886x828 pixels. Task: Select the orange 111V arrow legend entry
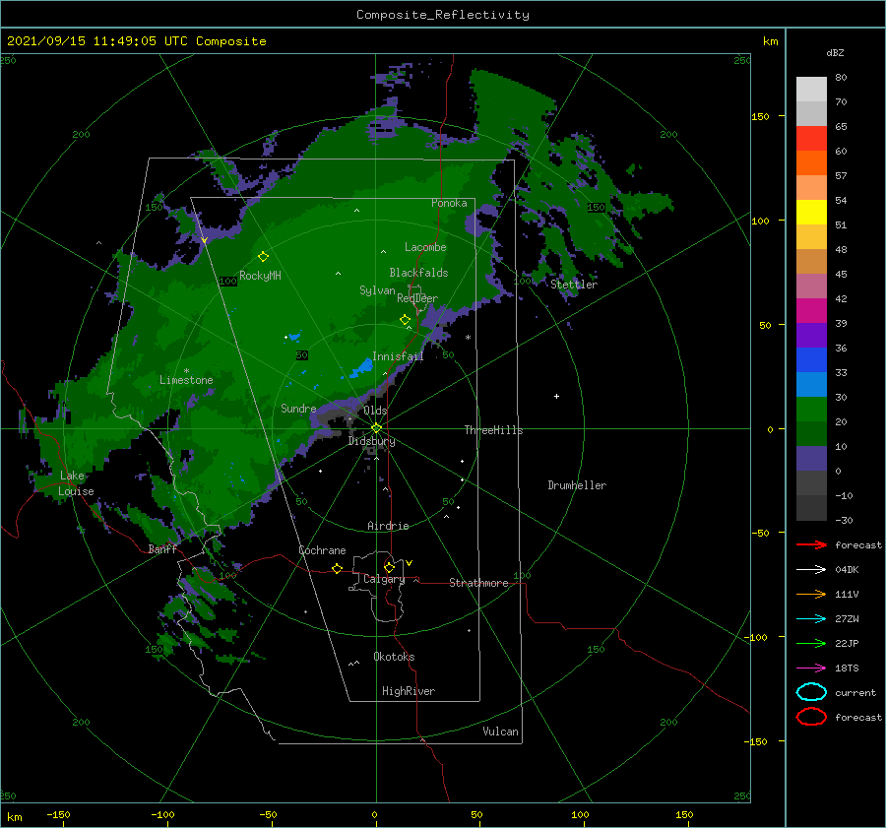(811, 594)
